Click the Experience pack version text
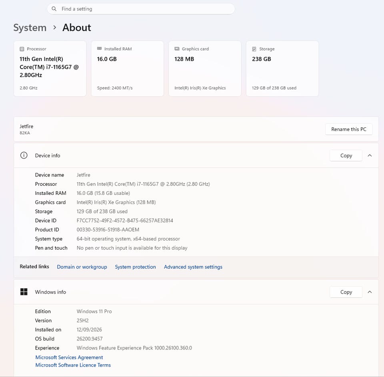This screenshot has width=384, height=377. coord(134,348)
